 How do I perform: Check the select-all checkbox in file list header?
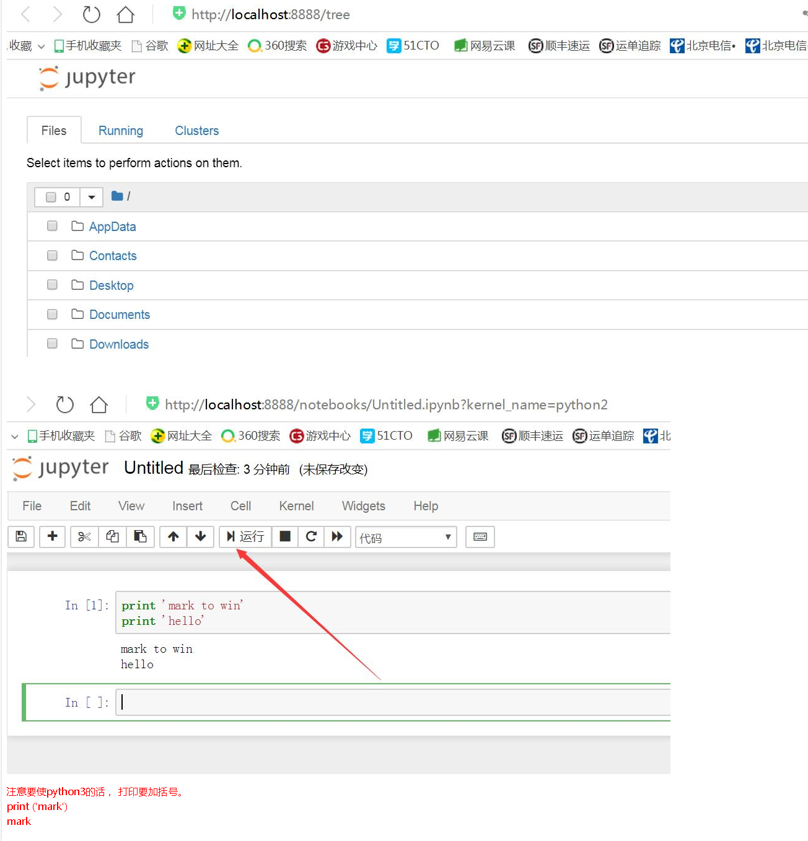[51, 197]
